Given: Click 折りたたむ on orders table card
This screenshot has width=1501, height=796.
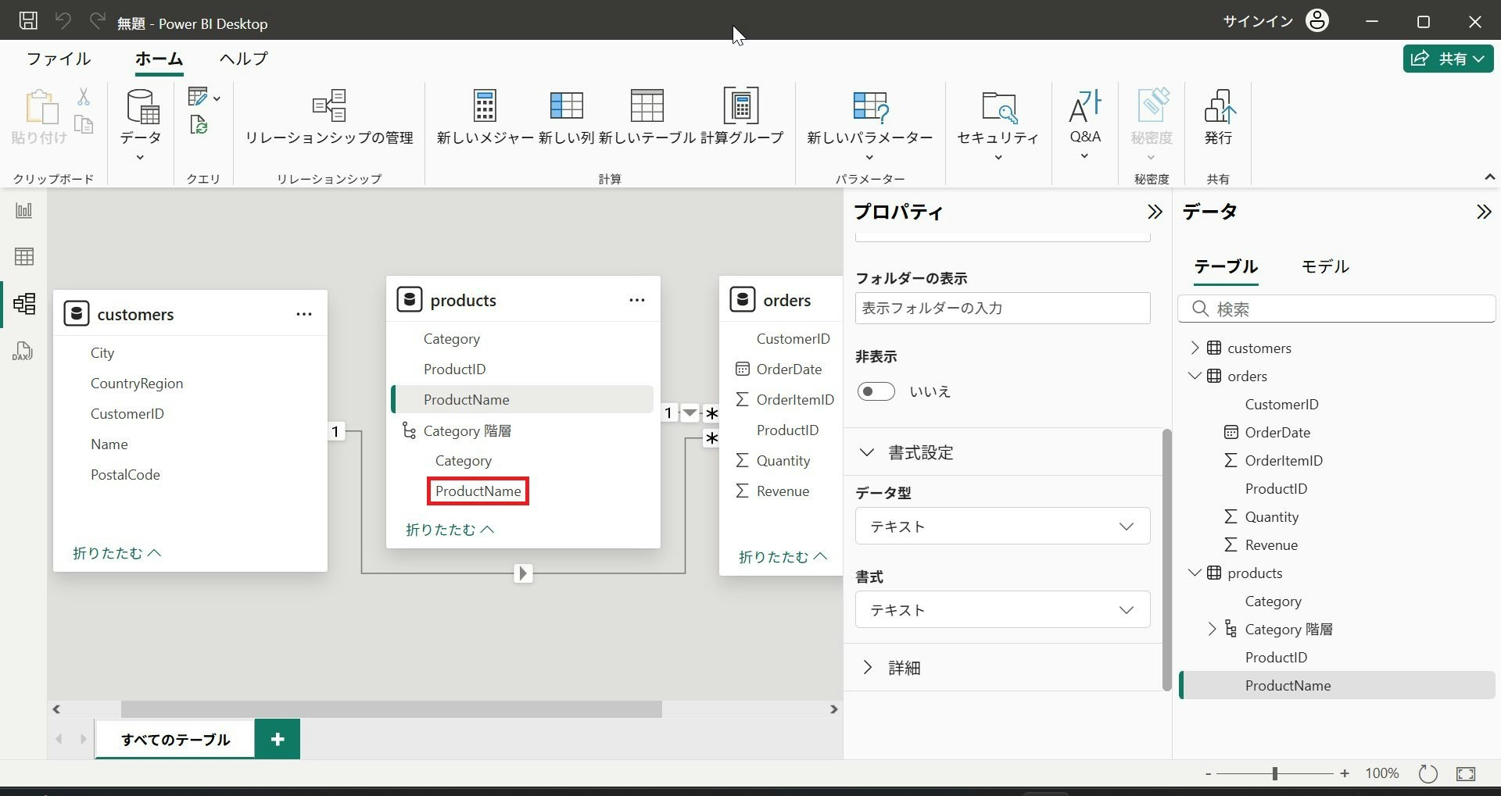Looking at the screenshot, I should click(783, 557).
